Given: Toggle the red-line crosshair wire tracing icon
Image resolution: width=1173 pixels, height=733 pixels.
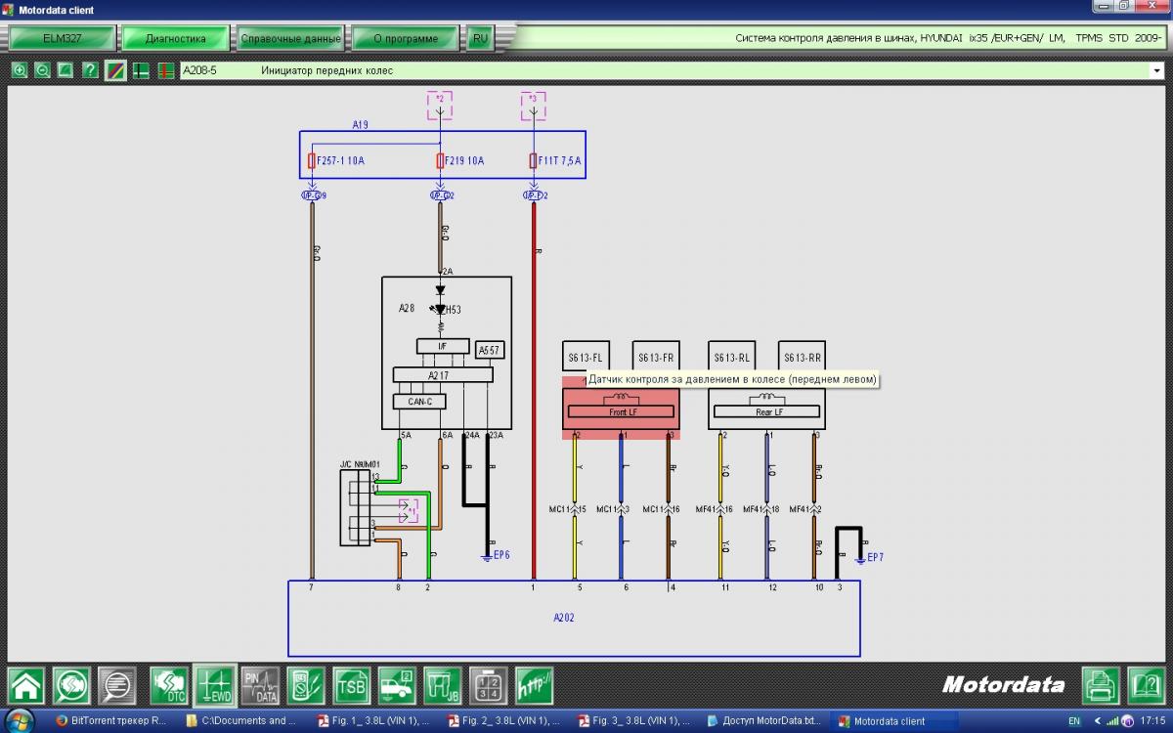Looking at the screenshot, I should [x=165, y=70].
